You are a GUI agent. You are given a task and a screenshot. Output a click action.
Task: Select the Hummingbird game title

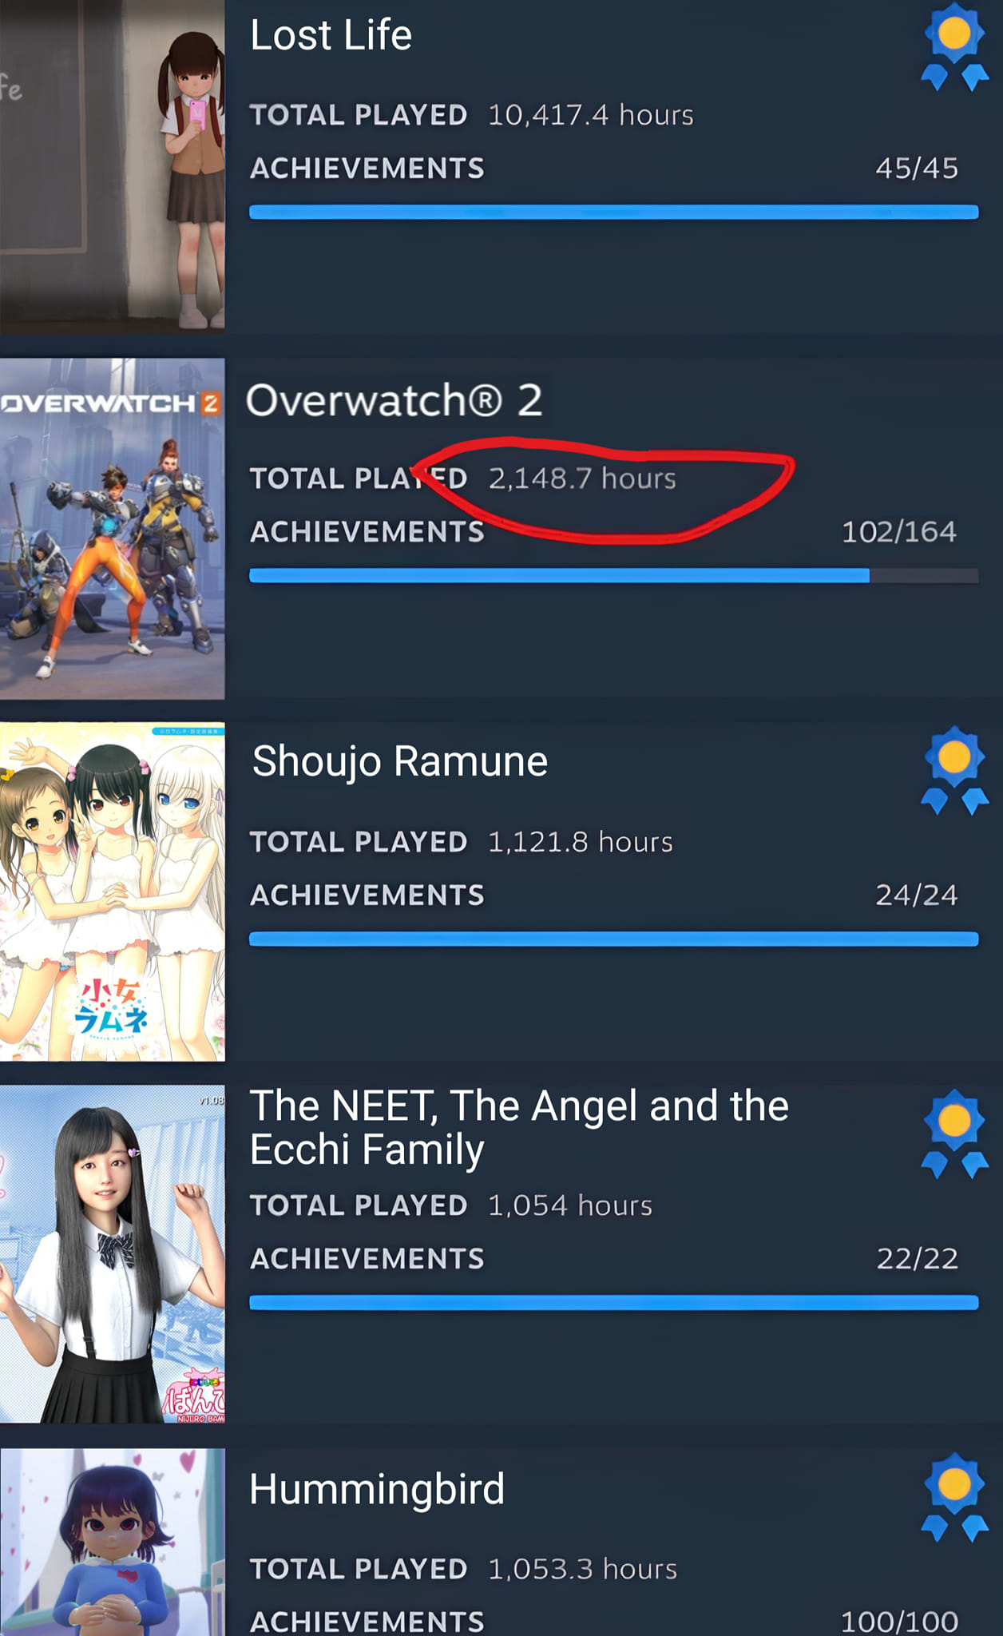[x=377, y=1491]
